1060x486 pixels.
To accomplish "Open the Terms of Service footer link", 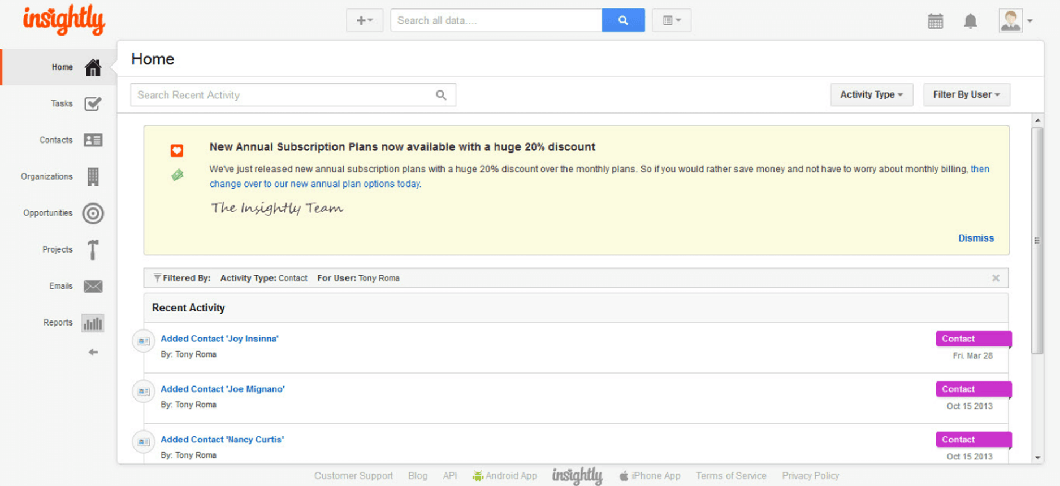I will pos(731,476).
